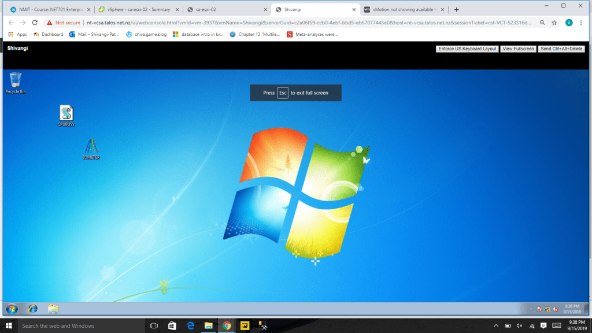Image resolution: width=592 pixels, height=333 pixels.
Task: Click the Search the web and Windows box
Action: click(75, 325)
